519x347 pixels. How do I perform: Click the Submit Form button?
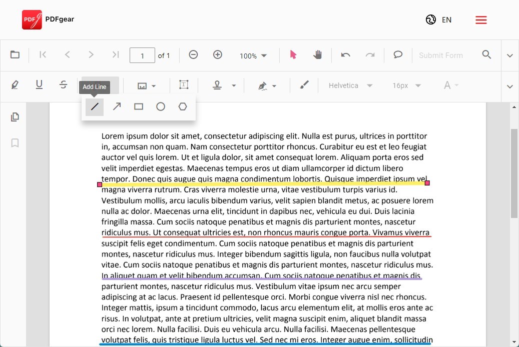pos(441,55)
